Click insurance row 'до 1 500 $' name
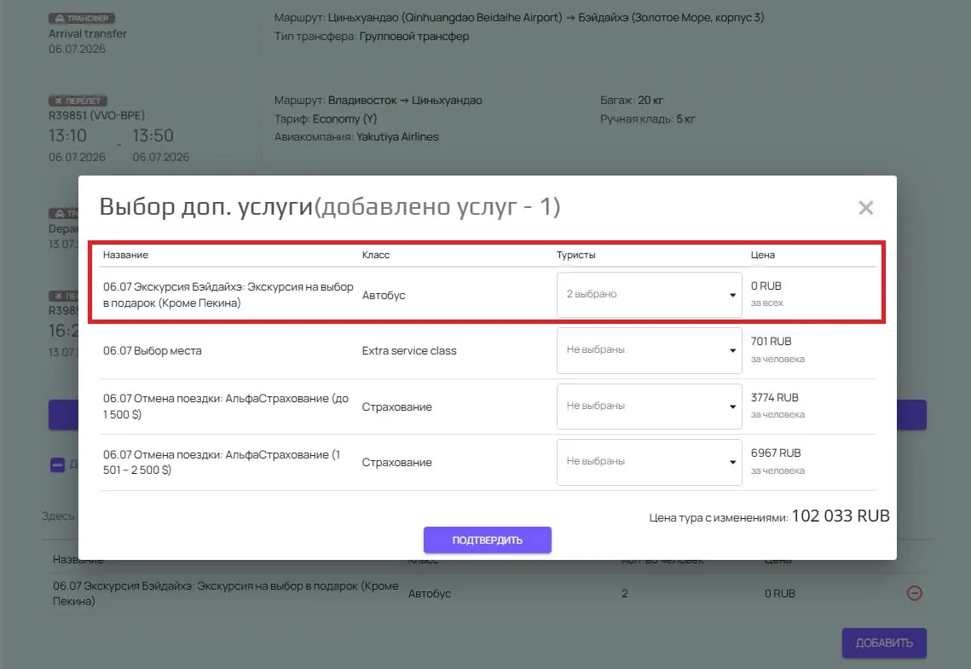 (x=226, y=407)
